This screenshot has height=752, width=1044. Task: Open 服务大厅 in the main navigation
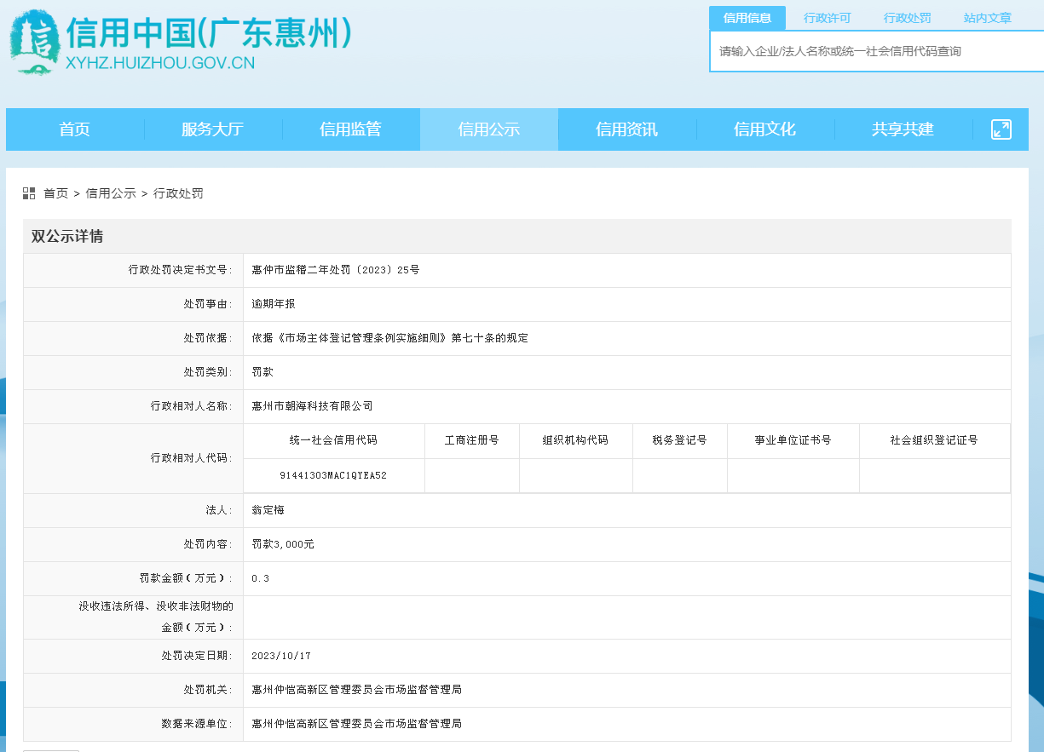pyautogui.click(x=212, y=129)
